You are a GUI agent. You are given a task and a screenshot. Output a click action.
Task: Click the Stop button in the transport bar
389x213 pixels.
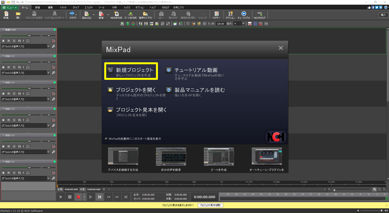coord(70,197)
